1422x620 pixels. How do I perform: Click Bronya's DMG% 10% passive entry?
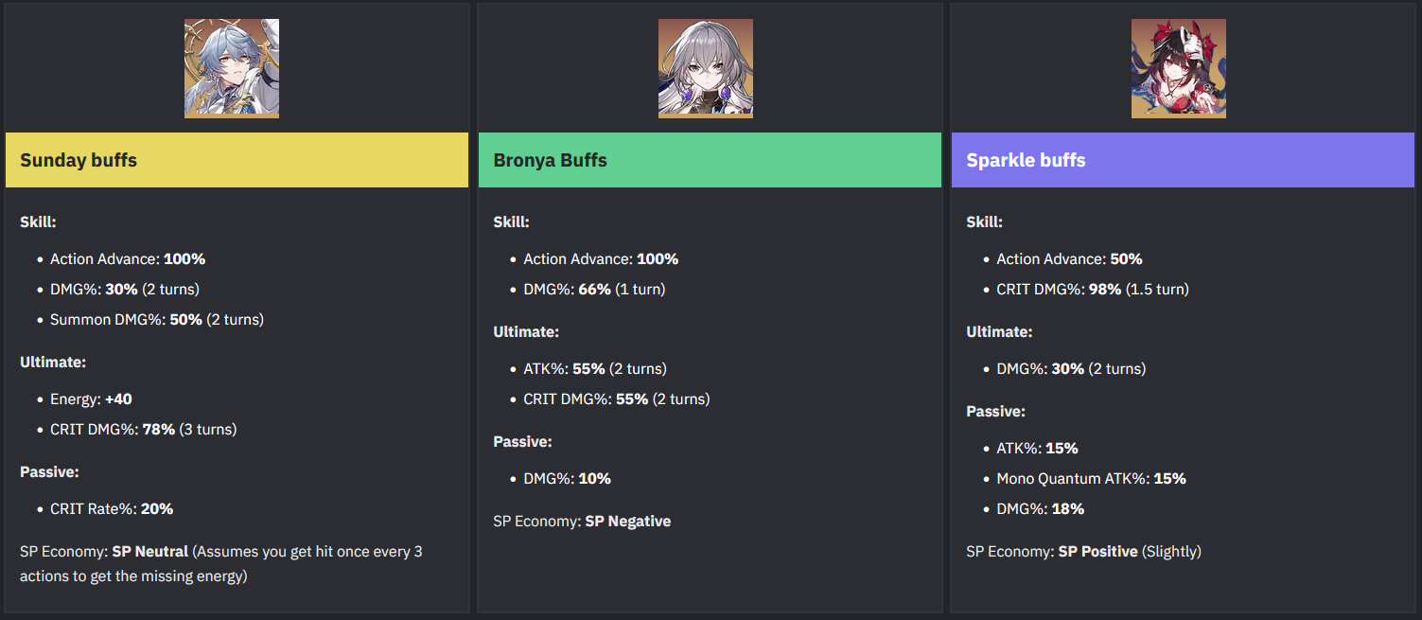(568, 479)
